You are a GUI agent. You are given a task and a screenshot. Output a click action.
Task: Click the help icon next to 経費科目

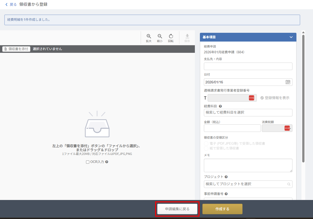[220, 106]
